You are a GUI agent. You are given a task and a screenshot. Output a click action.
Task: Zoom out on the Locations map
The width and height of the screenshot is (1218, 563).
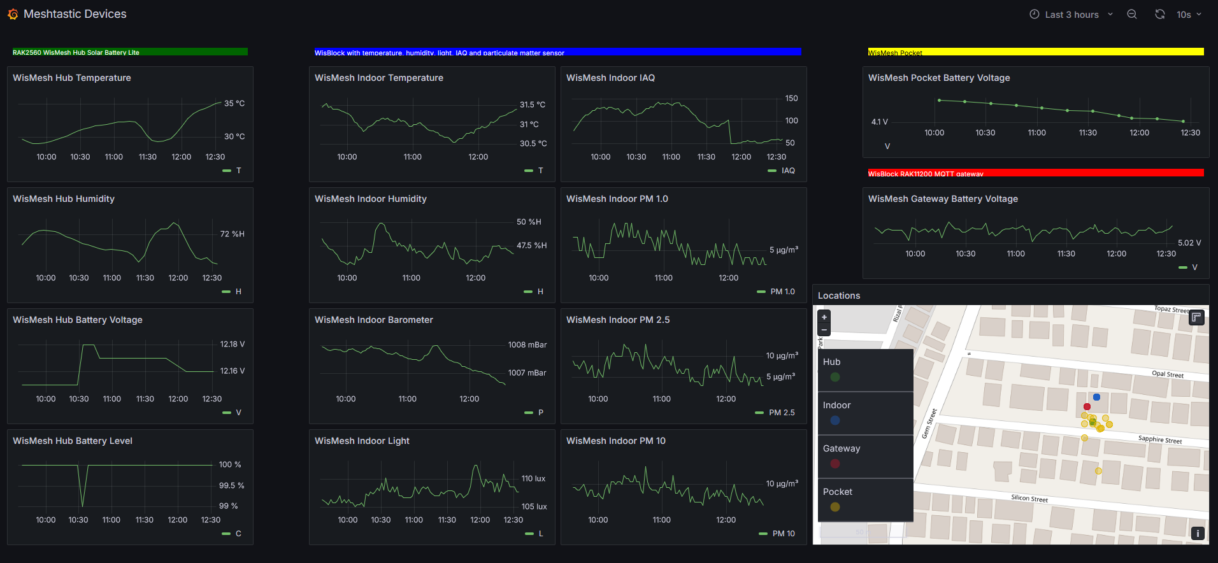(x=824, y=330)
